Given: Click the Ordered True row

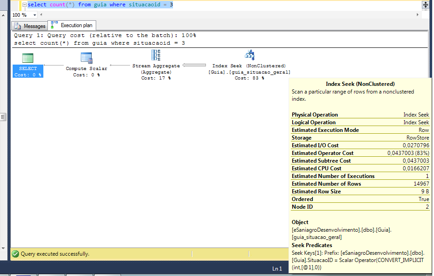Looking at the screenshot, I should coord(360,199).
